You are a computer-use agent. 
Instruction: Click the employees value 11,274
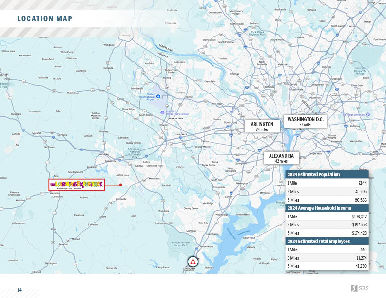tap(361, 258)
